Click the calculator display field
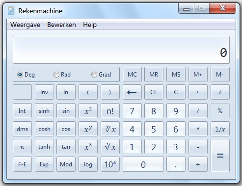Viewport: 242px width, 186px height. pos(121,50)
